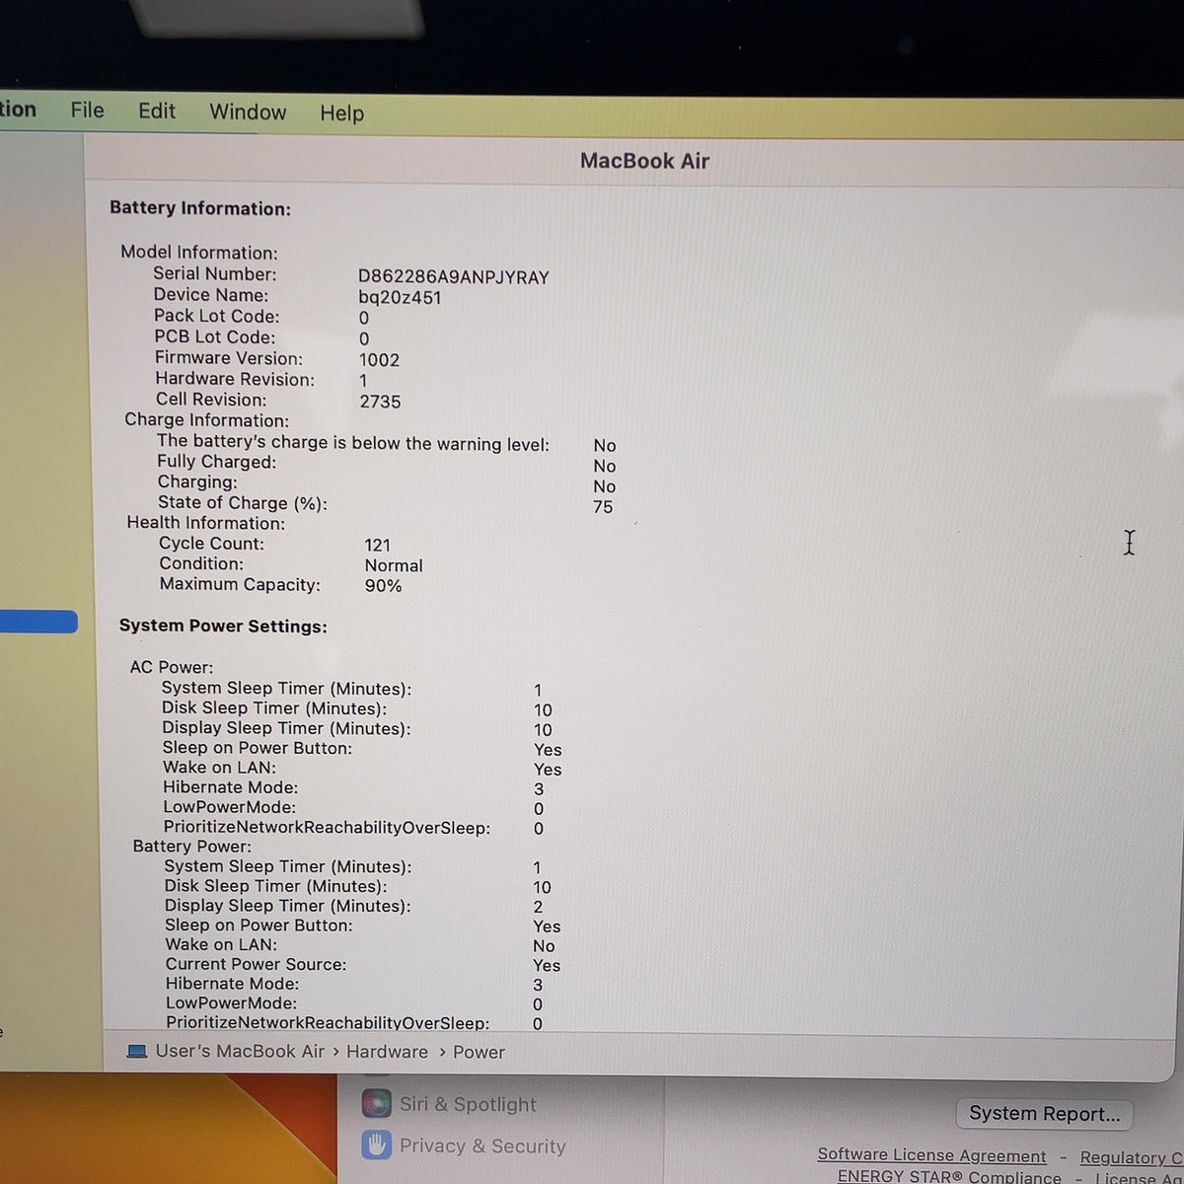The width and height of the screenshot is (1184, 1184).
Task: Select device name value bq20z451
Action: tap(400, 297)
